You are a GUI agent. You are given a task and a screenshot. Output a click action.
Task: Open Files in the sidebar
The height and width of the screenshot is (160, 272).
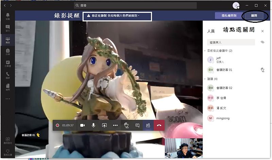tap(8, 87)
